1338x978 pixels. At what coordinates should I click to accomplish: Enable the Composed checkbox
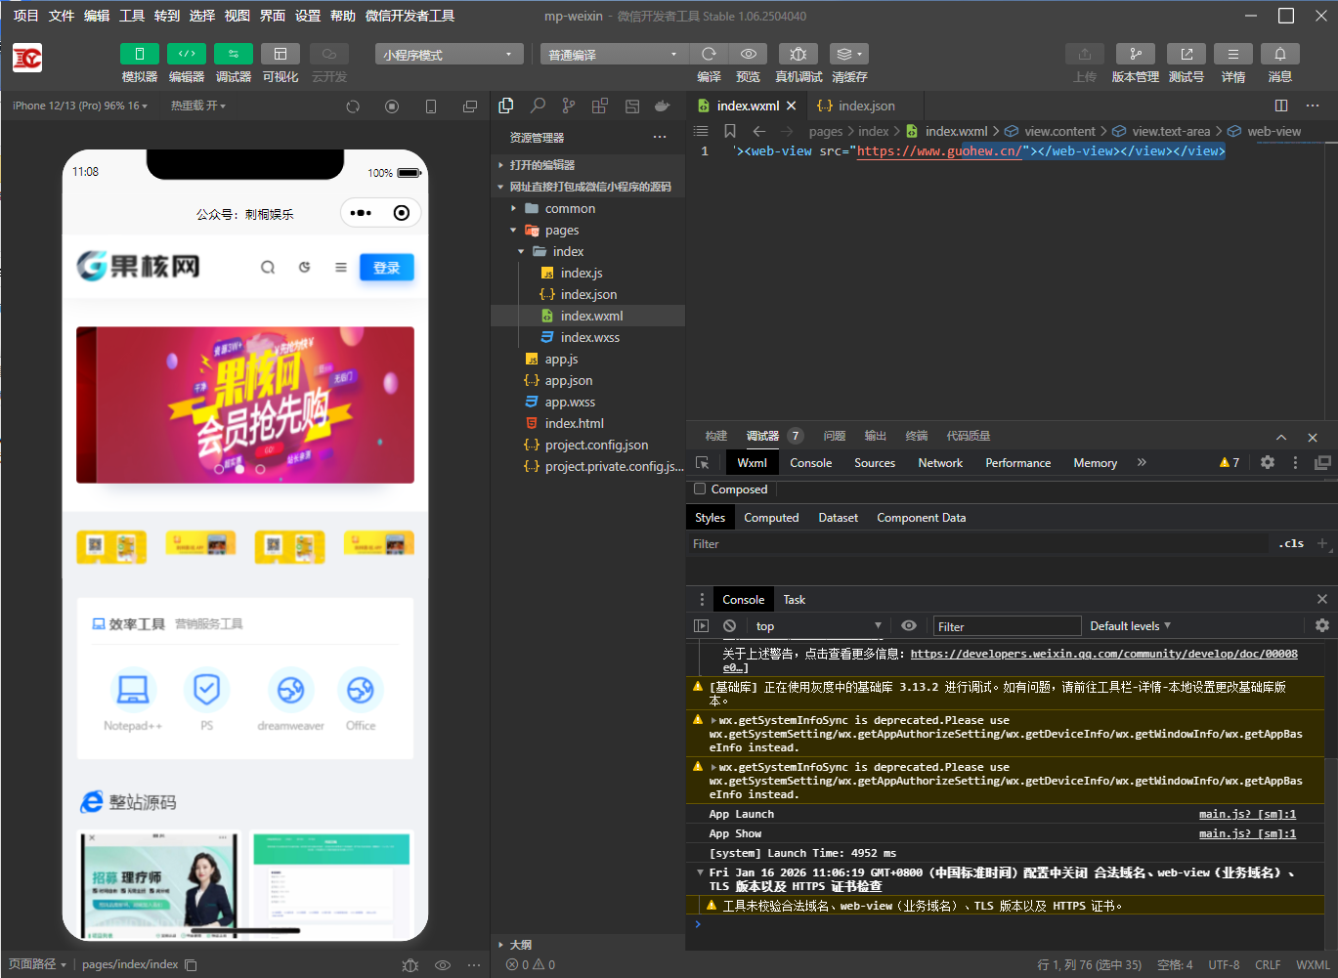point(700,489)
